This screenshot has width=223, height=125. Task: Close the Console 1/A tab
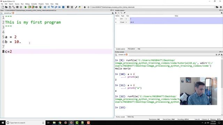[x=126, y=55]
